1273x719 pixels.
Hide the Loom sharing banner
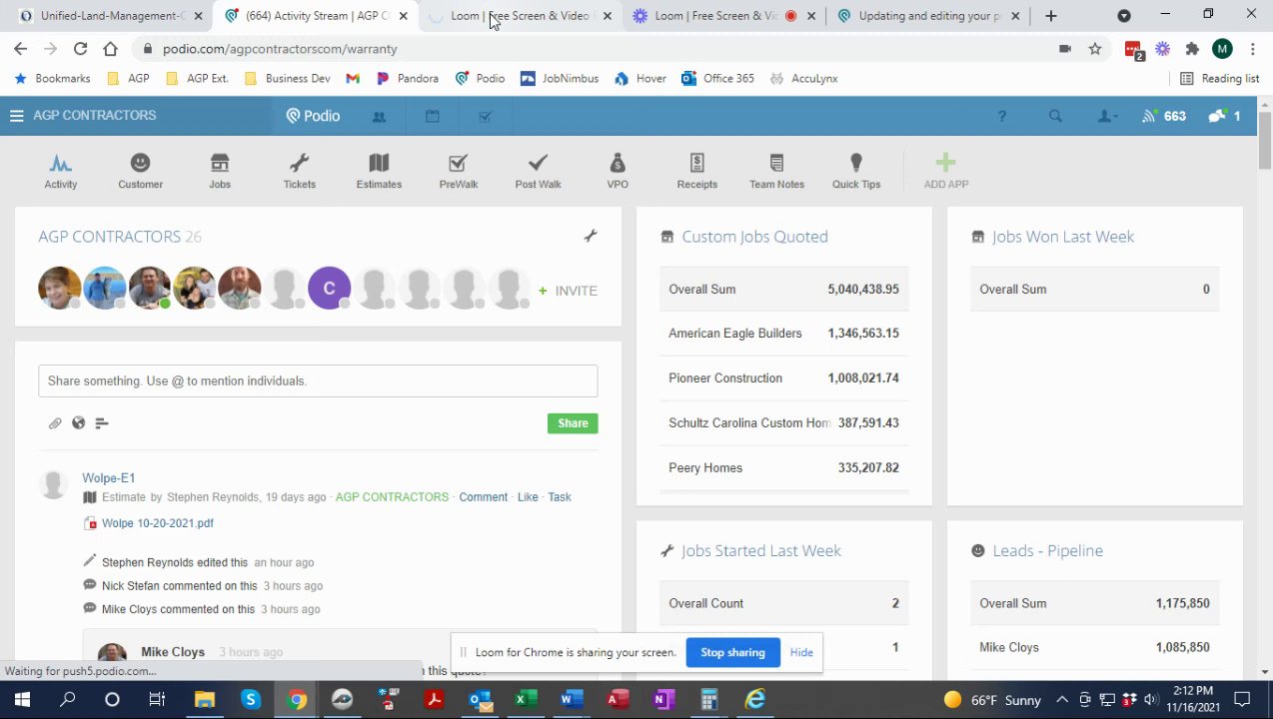click(801, 652)
